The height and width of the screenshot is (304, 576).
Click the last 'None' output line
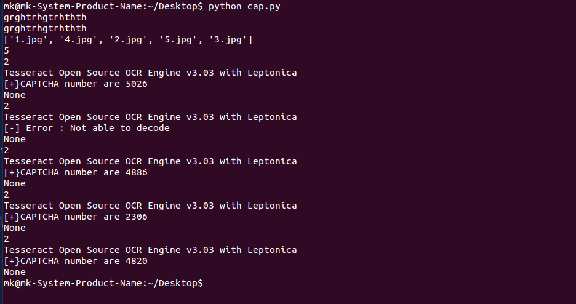pyautogui.click(x=15, y=272)
